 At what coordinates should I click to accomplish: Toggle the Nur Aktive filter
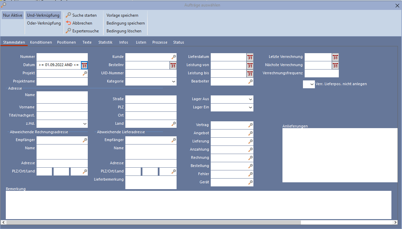tap(13, 15)
